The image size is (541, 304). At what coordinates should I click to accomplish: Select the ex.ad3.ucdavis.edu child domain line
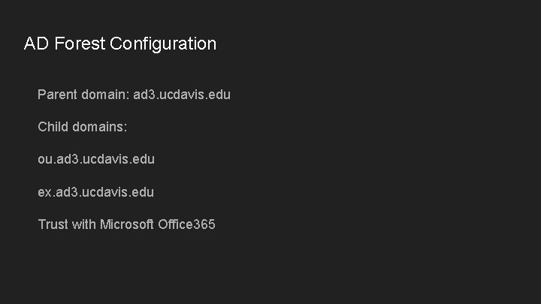[96, 192]
